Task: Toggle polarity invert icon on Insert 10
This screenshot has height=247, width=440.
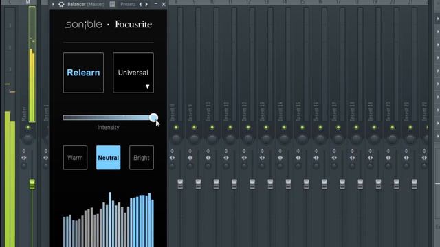Action: (x=208, y=151)
